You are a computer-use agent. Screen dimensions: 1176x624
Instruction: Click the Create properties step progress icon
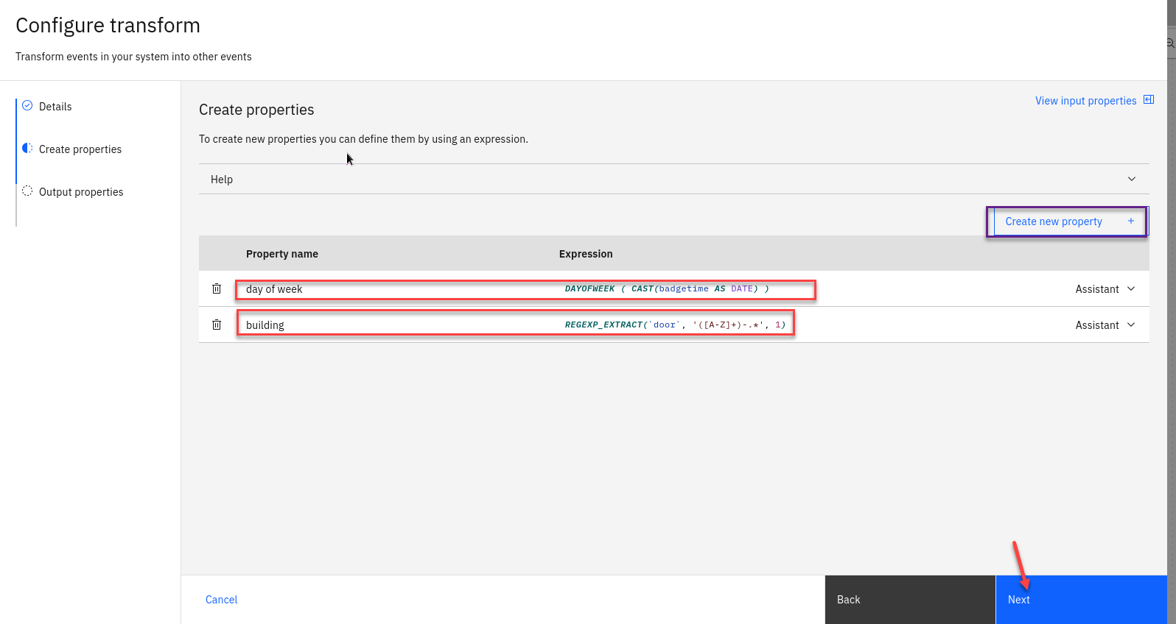click(27, 148)
